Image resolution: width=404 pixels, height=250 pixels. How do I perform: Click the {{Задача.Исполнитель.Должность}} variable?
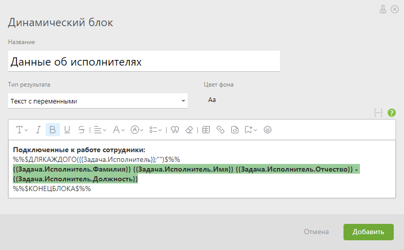tap(75, 179)
